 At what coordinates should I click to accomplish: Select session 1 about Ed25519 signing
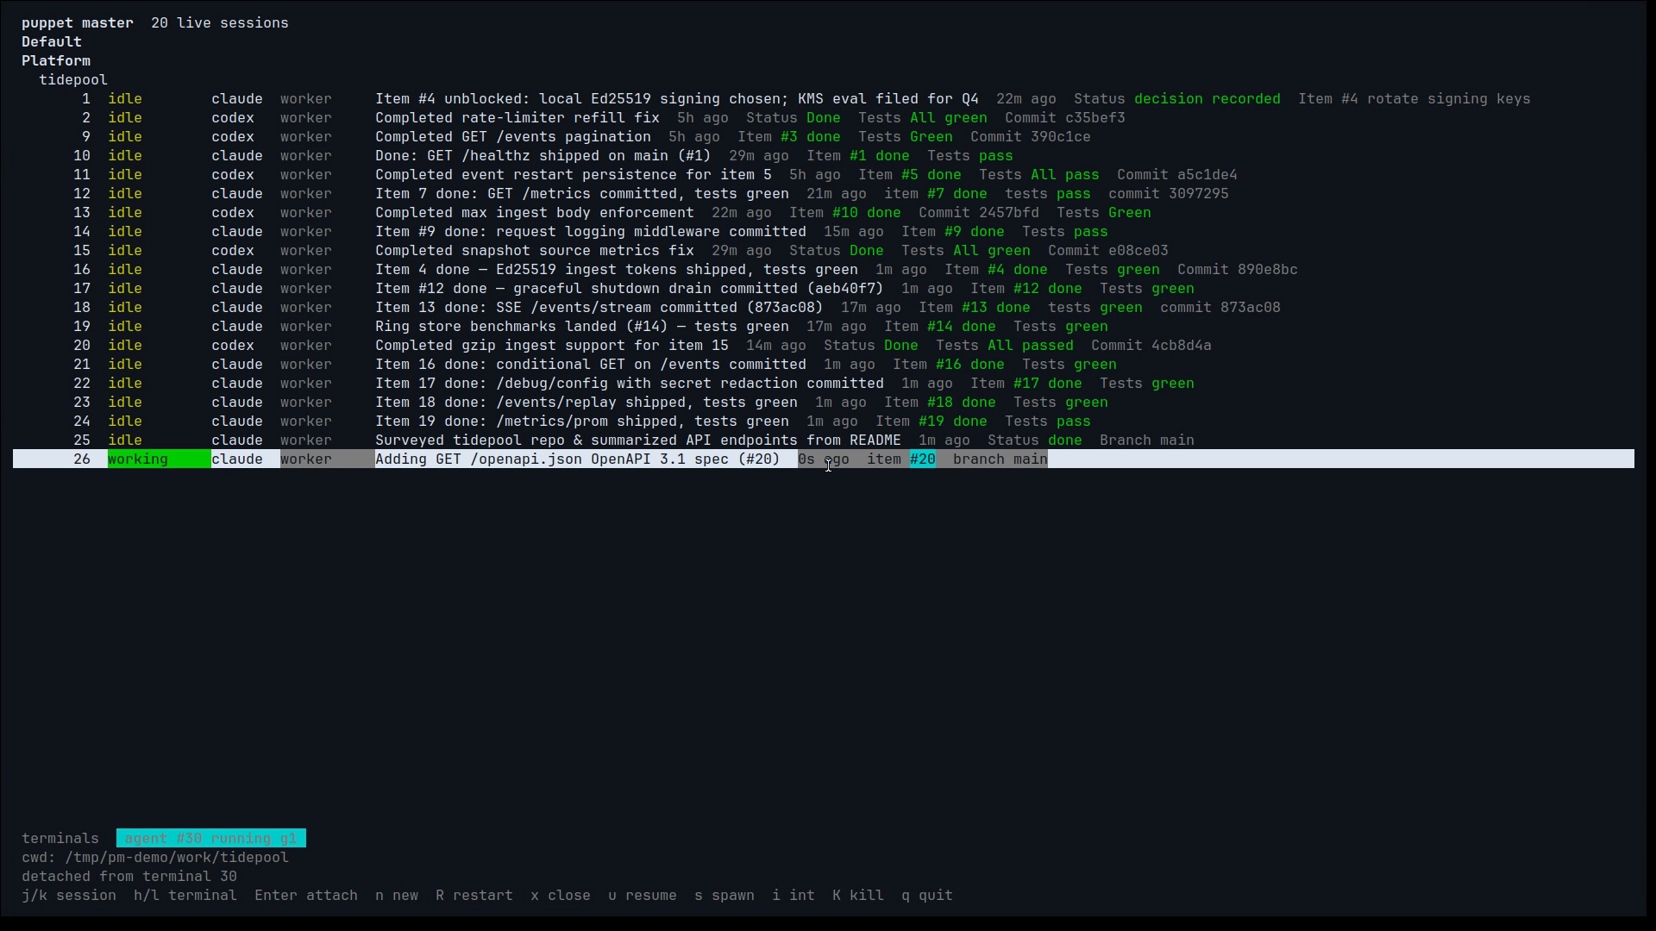tap(824, 99)
